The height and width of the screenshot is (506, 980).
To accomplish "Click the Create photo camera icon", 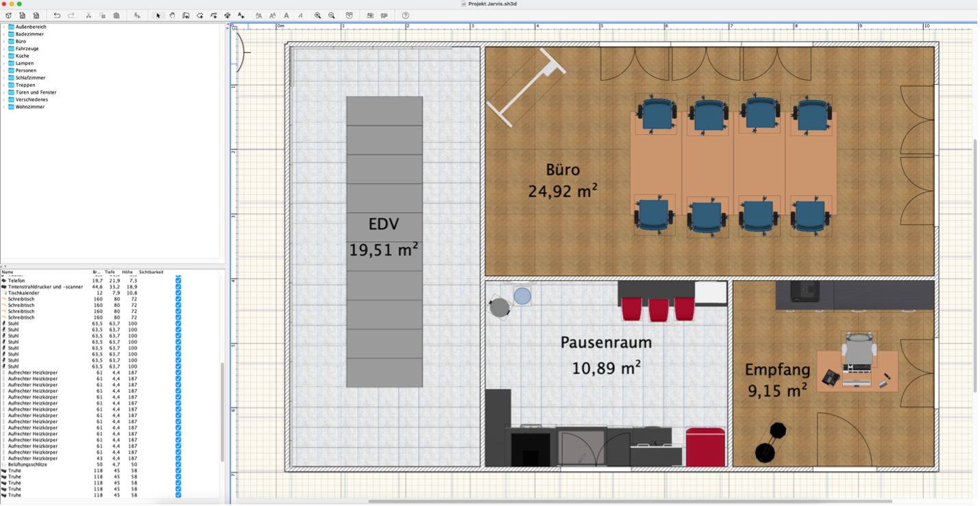I will coord(370,15).
